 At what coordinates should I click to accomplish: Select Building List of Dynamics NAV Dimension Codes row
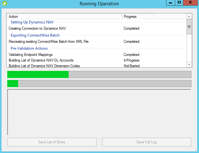click(x=97, y=66)
